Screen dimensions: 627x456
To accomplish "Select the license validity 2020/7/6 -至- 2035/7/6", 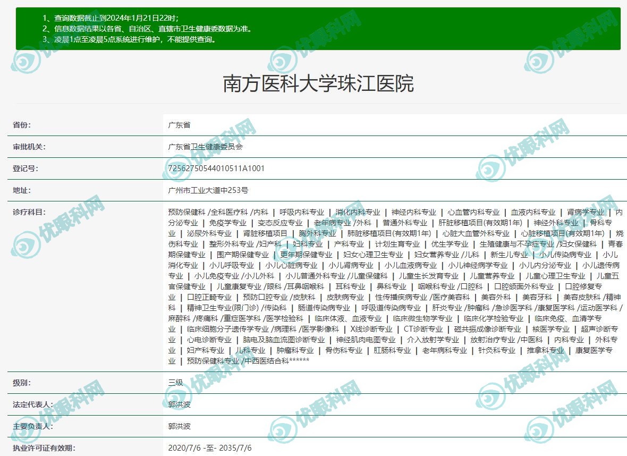I will pos(209,447).
